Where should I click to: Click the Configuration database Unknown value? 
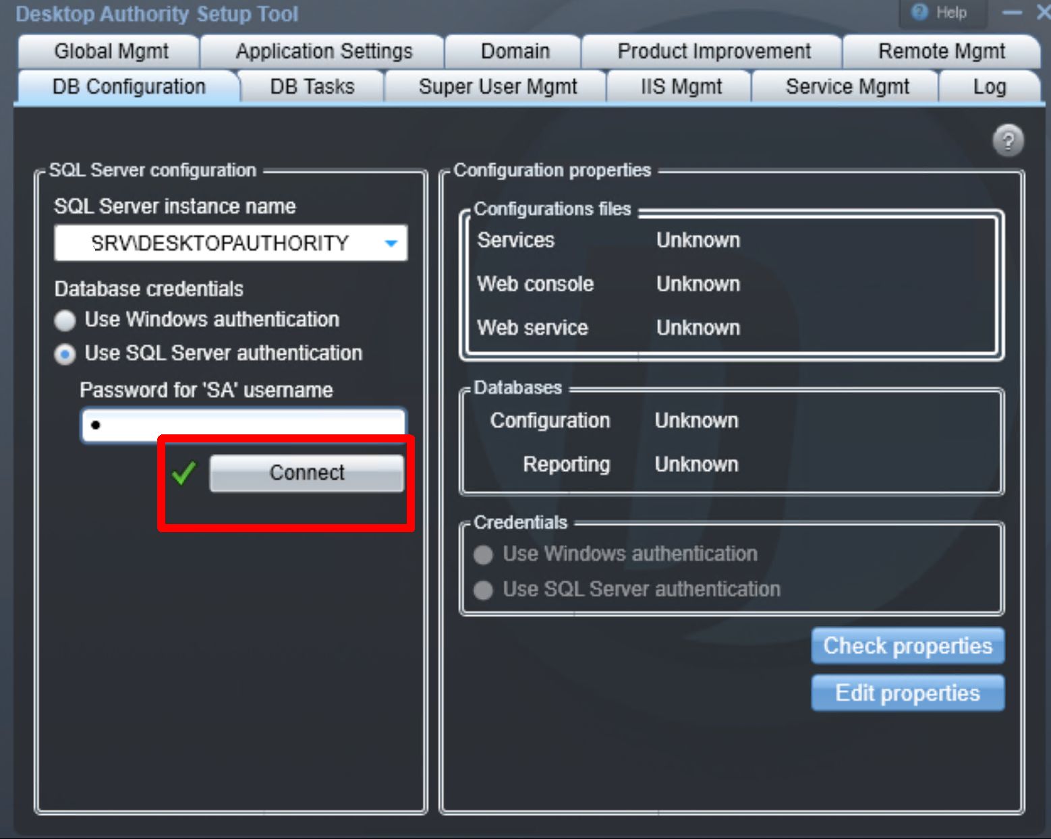pos(696,421)
